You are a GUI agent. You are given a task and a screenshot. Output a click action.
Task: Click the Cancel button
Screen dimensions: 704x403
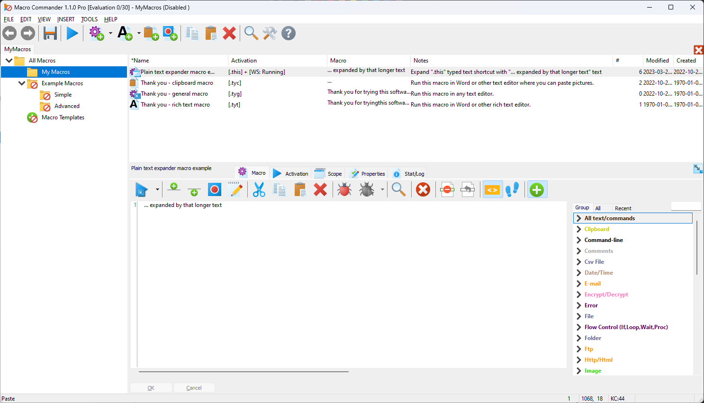coord(194,388)
